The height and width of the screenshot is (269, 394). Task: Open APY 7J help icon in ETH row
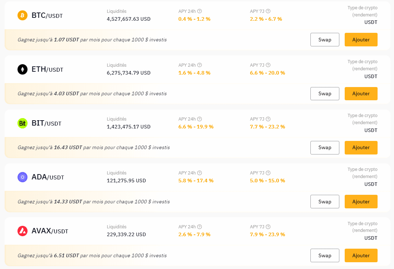268,65
